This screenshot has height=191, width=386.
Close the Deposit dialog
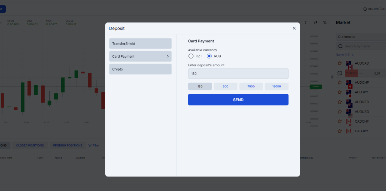pyautogui.click(x=294, y=29)
